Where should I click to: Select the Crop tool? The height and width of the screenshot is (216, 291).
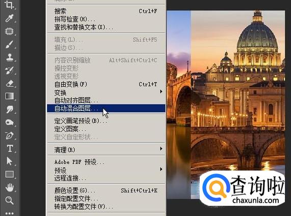pos(9,5)
